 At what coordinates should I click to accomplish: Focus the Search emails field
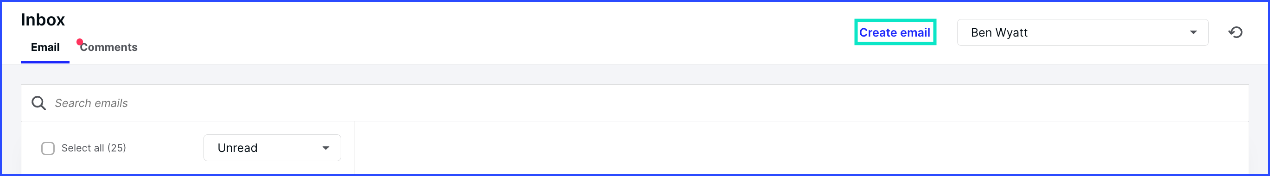(635, 103)
